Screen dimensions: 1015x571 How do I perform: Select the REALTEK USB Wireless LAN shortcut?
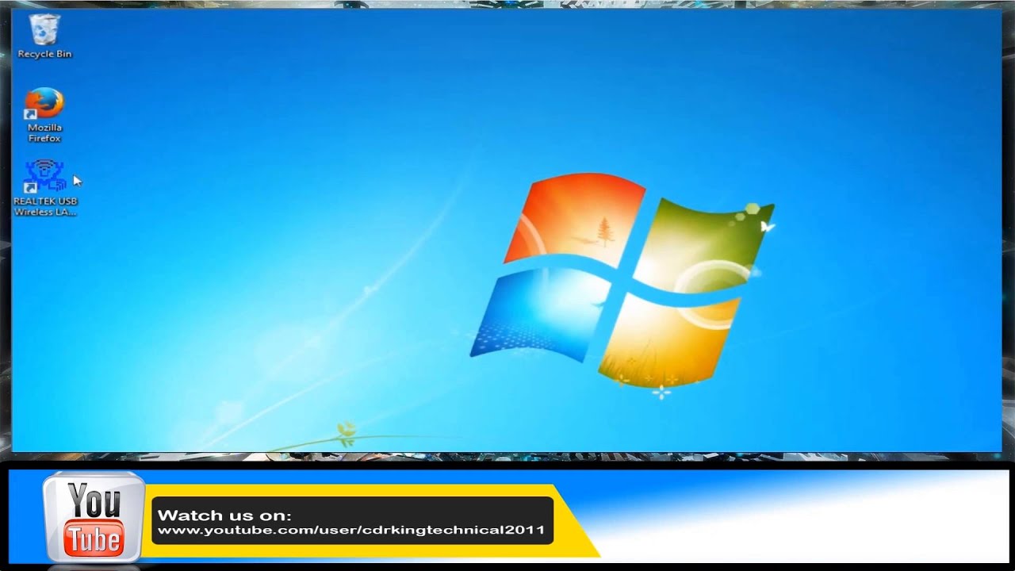coord(45,188)
